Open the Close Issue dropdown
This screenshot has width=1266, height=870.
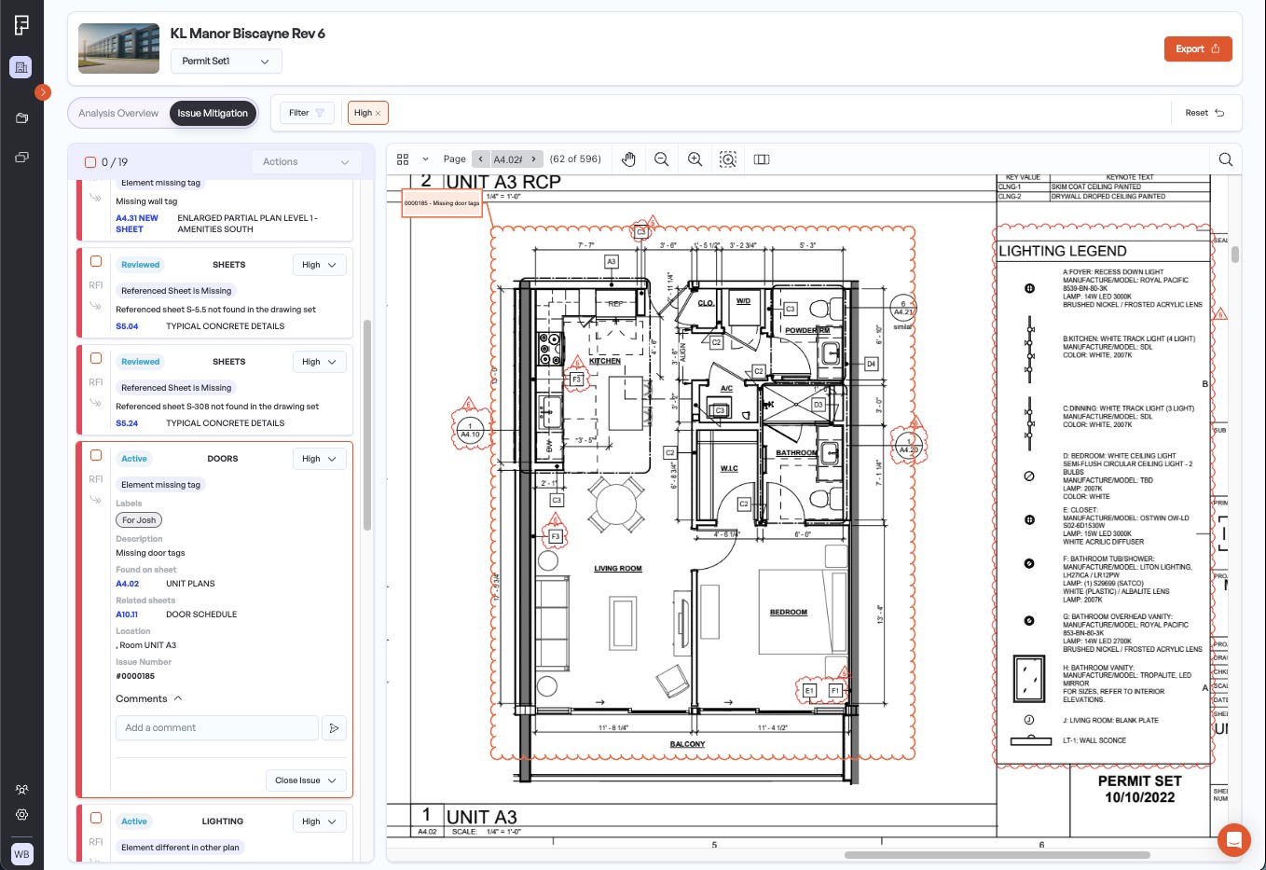pos(306,780)
